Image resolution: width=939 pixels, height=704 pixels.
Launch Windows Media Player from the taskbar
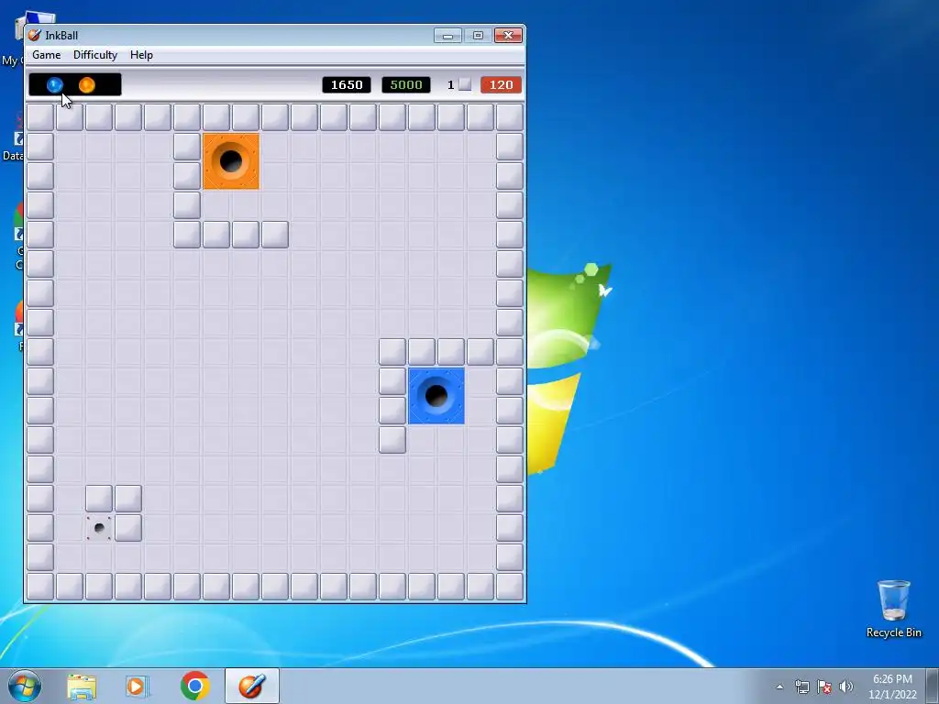(x=138, y=687)
